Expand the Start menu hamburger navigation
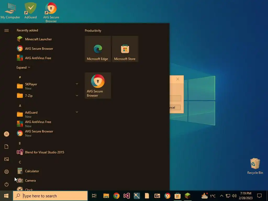 (7, 30)
